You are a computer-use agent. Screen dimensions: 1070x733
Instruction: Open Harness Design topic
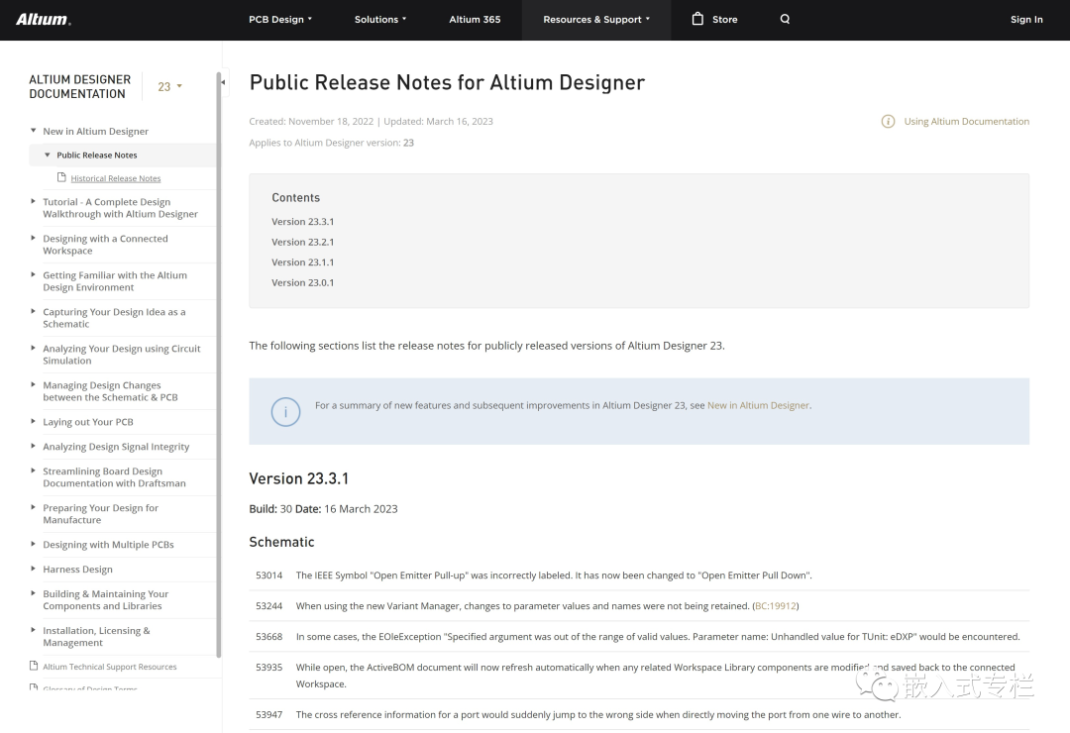tap(78, 570)
